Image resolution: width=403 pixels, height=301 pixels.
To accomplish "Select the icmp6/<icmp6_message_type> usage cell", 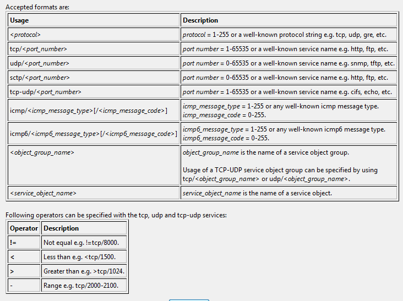I will 92,133.
